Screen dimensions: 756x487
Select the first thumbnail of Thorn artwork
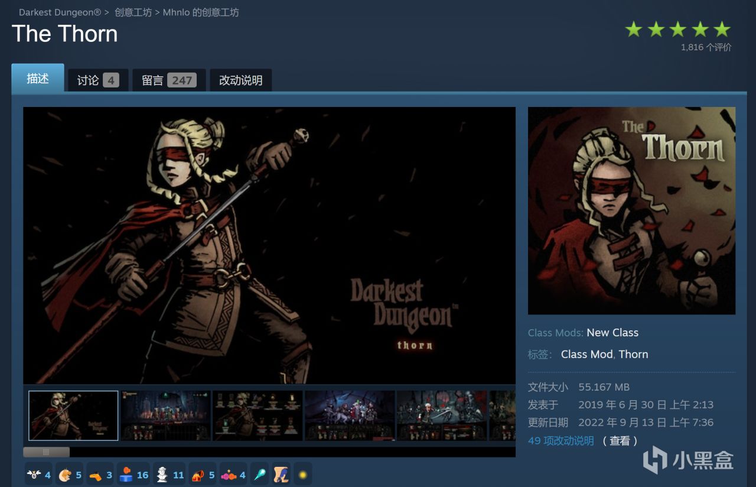[x=73, y=415]
